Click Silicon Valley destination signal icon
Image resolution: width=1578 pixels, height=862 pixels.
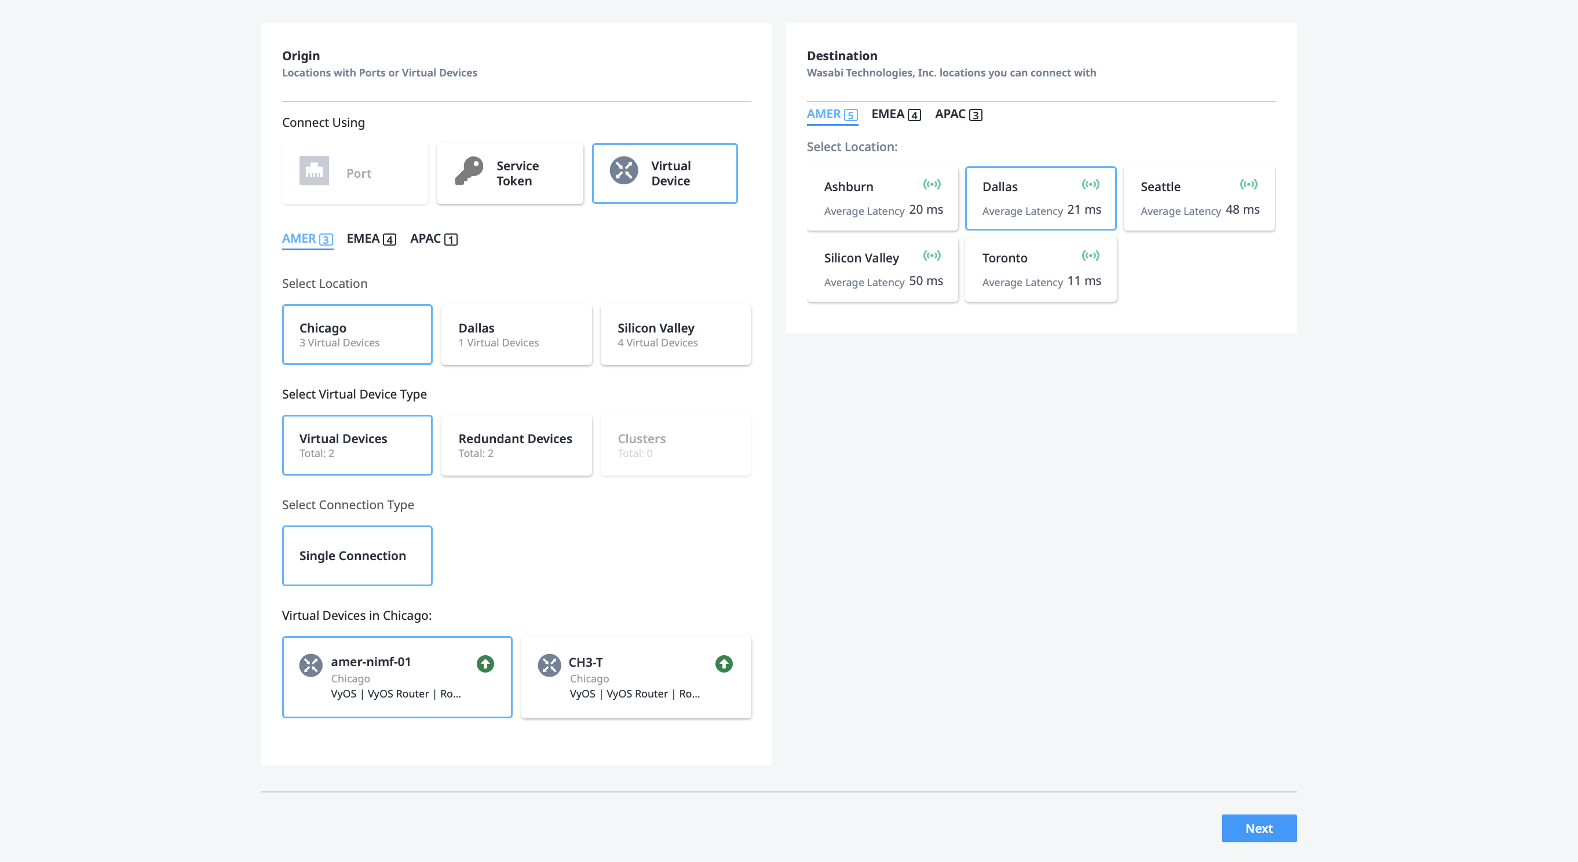coord(932,255)
